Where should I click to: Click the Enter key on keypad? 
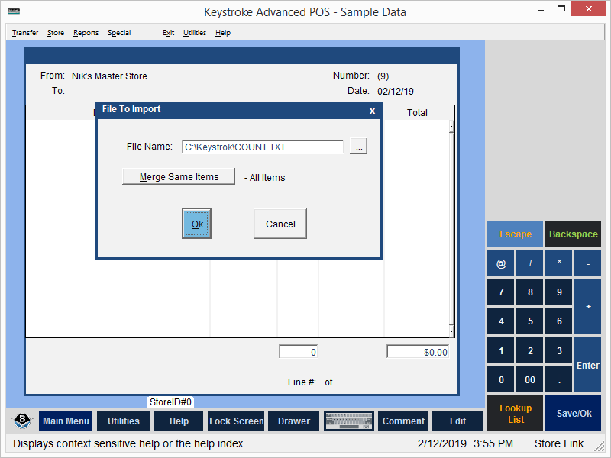[x=588, y=365]
